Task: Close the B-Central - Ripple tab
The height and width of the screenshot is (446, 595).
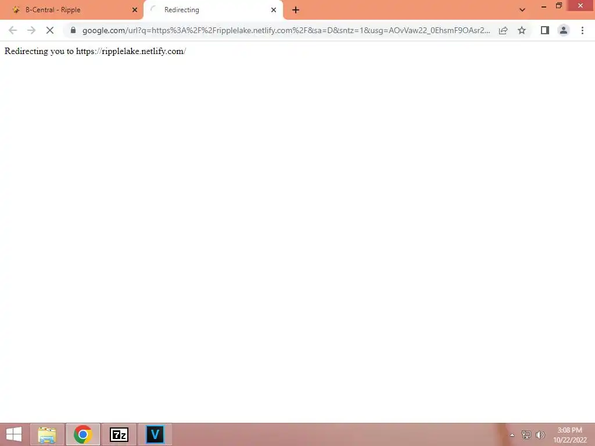Action: 135,10
